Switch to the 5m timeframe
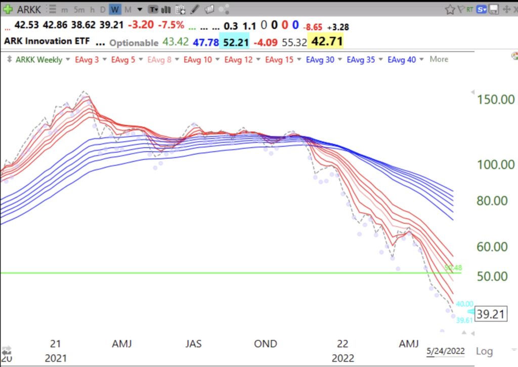This screenshot has height=367, width=518. pyautogui.click(x=79, y=10)
